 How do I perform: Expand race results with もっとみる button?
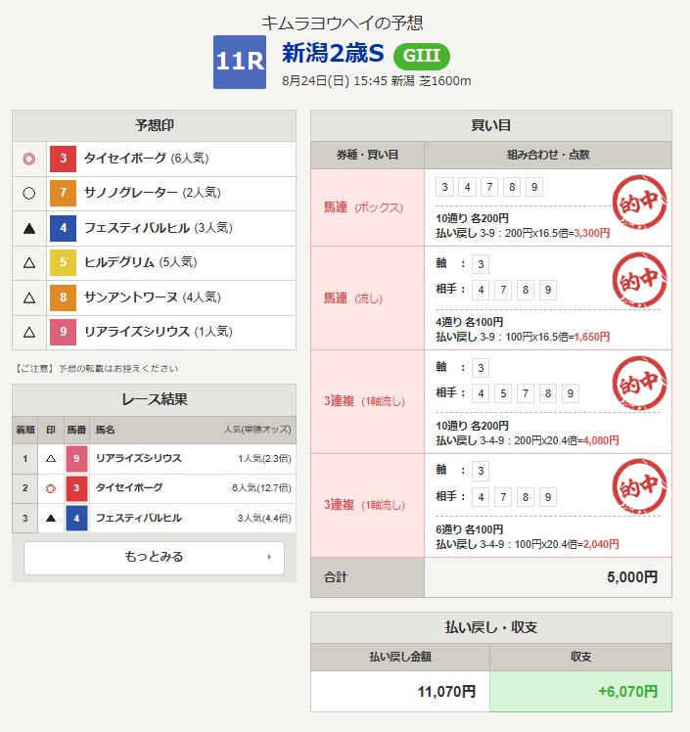[x=154, y=558]
